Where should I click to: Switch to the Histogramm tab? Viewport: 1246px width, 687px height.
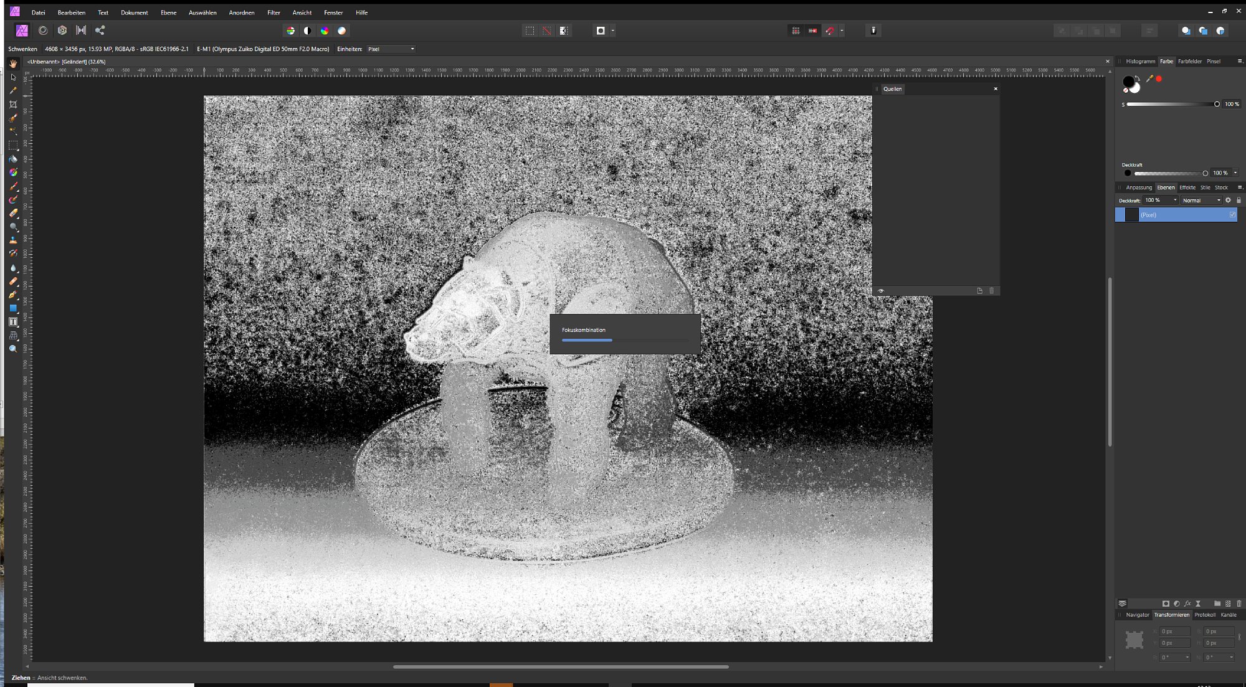1140,61
